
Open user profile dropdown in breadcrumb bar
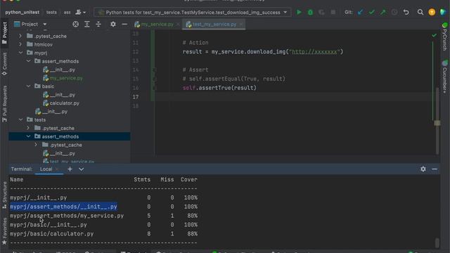point(80,13)
